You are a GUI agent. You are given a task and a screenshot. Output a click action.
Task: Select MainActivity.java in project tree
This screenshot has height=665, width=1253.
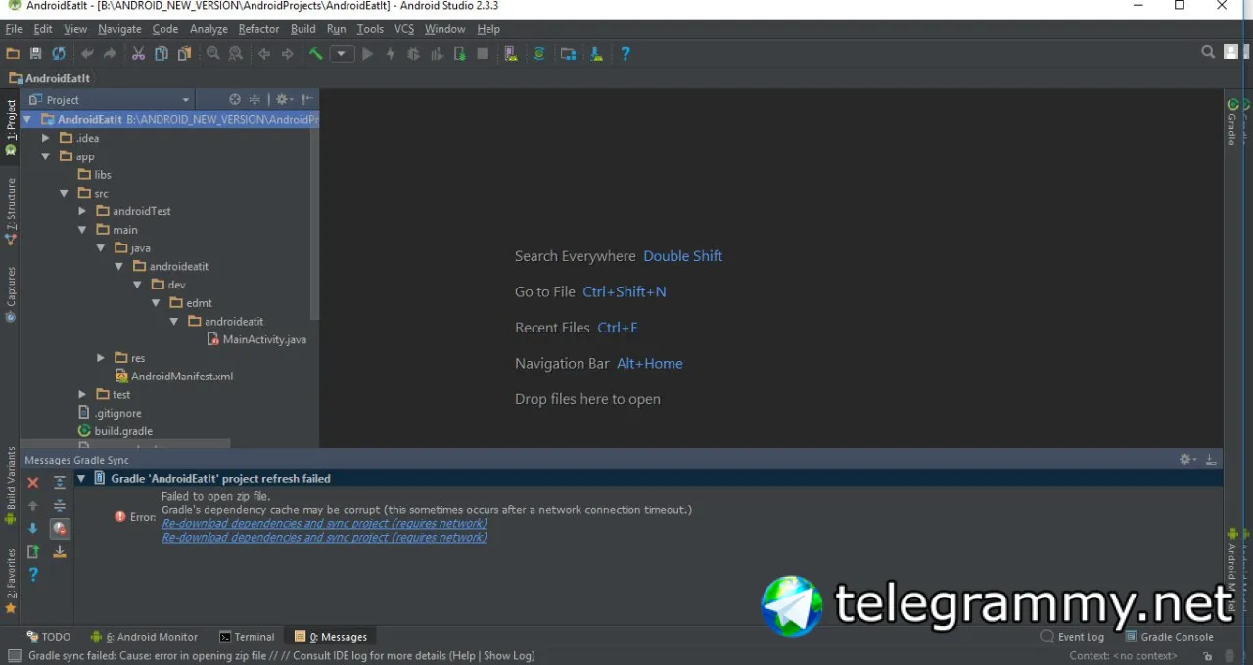[256, 339]
